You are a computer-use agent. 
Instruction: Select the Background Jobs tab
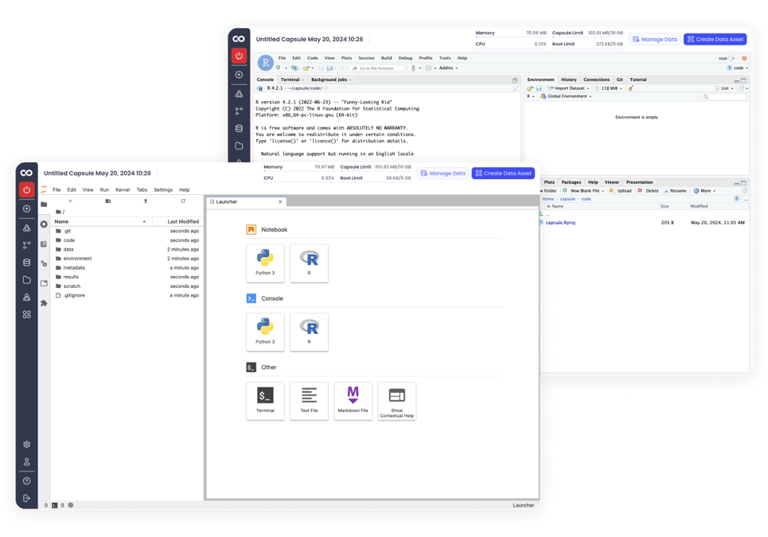[329, 80]
